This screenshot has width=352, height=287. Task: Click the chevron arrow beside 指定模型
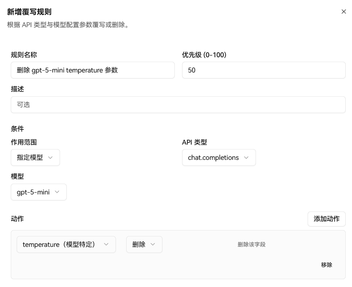(x=51, y=158)
